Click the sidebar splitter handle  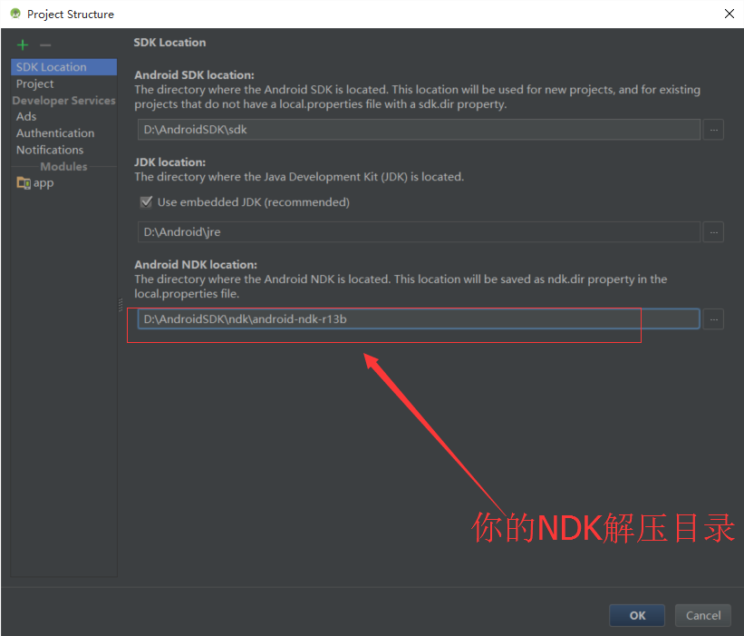[120, 305]
